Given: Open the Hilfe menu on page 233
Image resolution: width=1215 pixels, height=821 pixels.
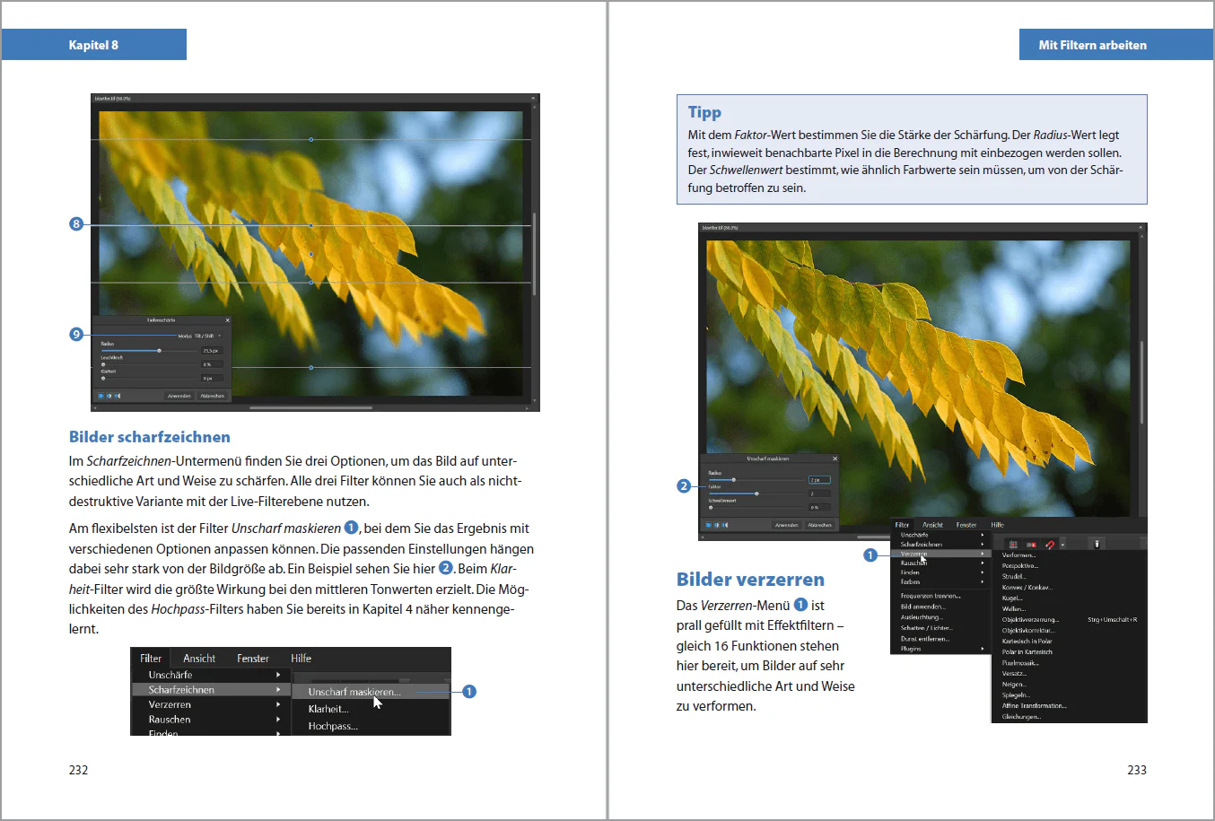Looking at the screenshot, I should click(x=997, y=525).
